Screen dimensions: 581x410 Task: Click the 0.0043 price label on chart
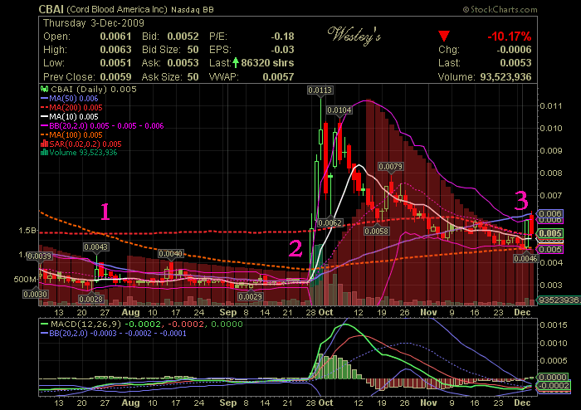tap(96, 247)
